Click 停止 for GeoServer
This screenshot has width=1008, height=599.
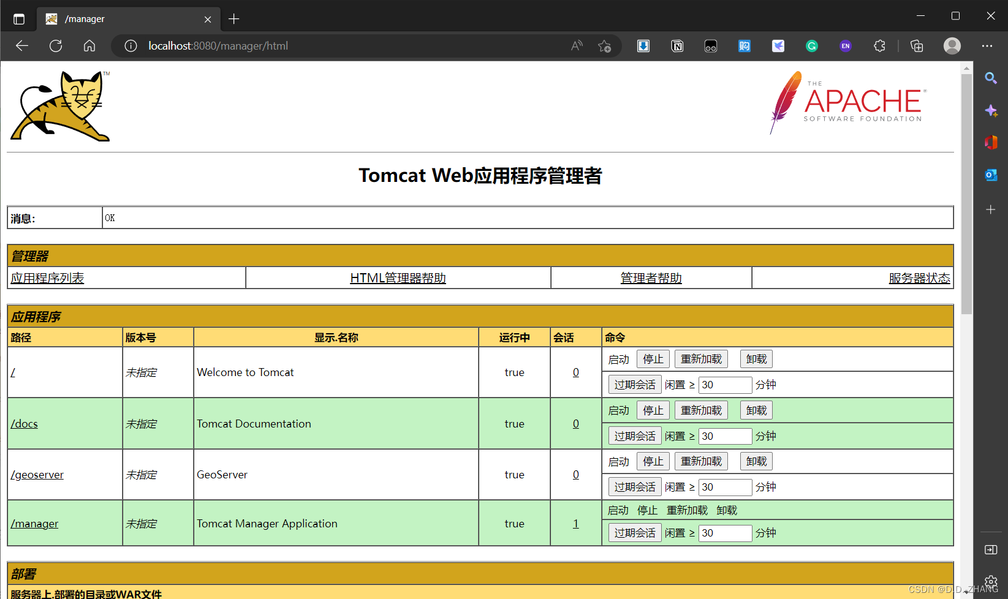click(x=653, y=461)
